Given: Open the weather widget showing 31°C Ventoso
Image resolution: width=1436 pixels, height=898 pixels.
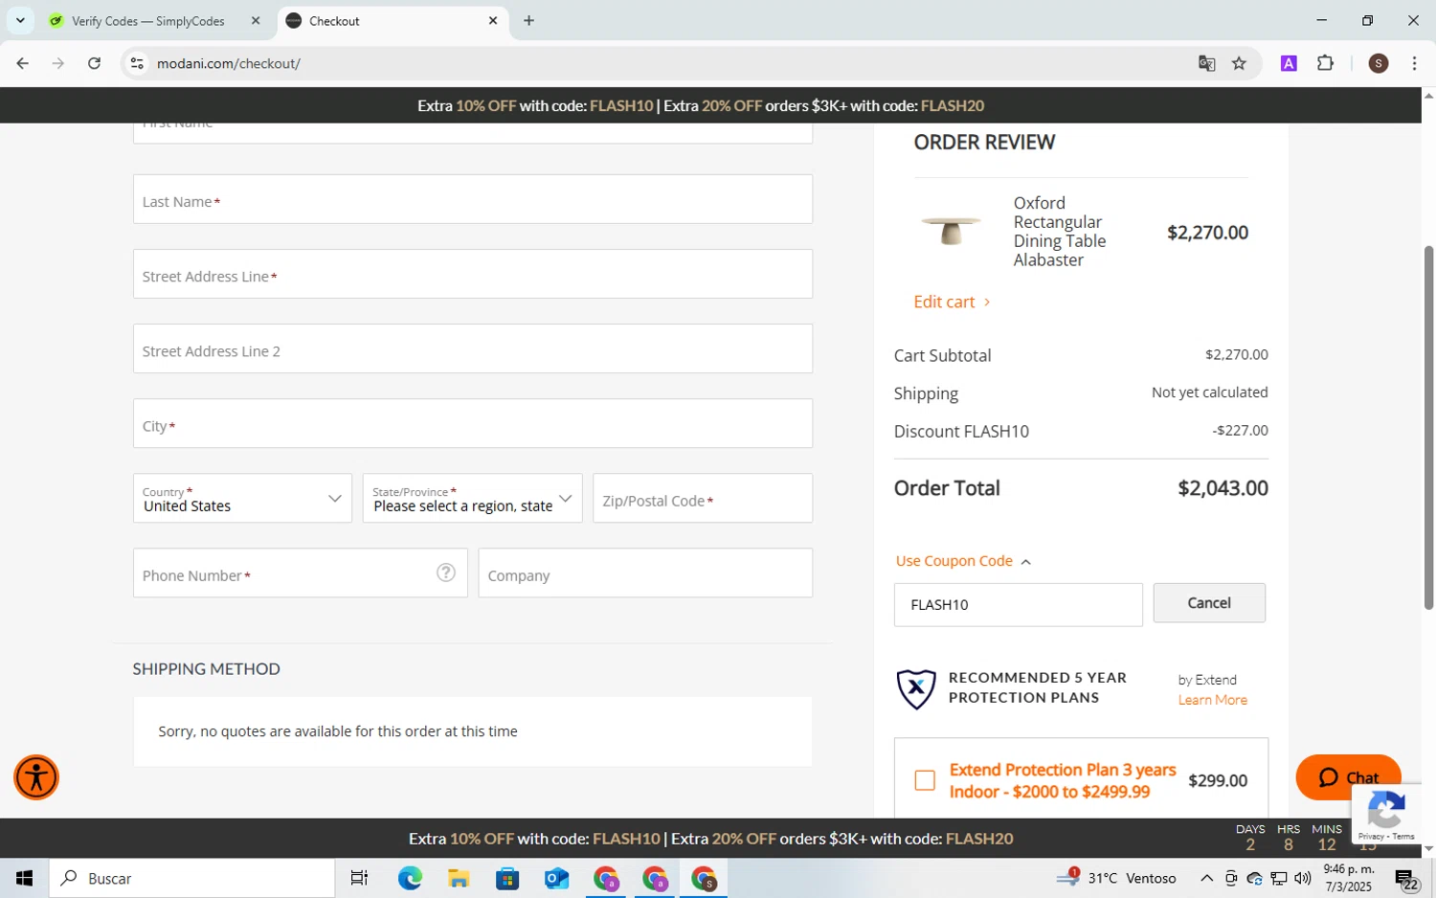Looking at the screenshot, I should [x=1116, y=878].
